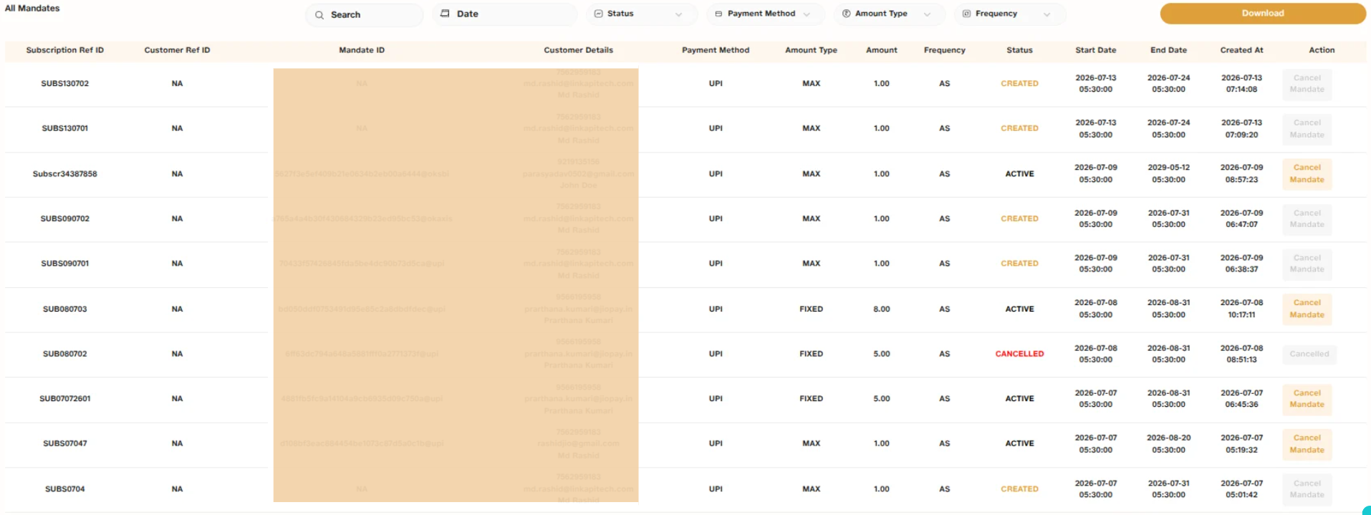Expand the Amount Type dropdown chevron
Image resolution: width=1371 pixels, height=515 pixels.
(927, 14)
